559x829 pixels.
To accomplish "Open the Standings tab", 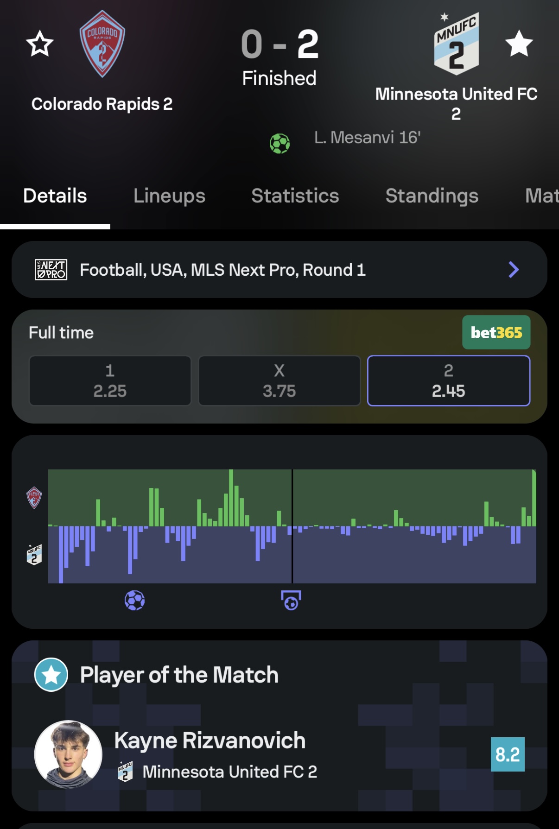I will pos(432,196).
